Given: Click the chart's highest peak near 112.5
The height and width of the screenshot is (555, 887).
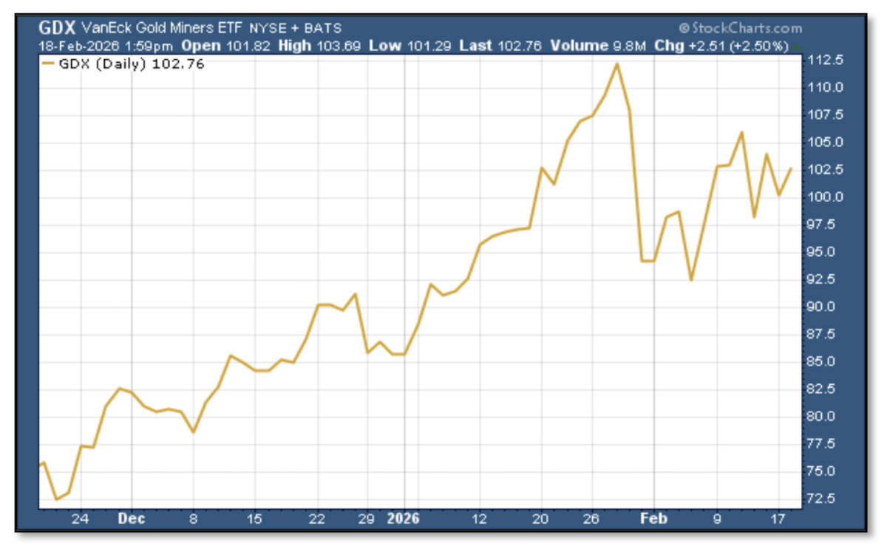Looking at the screenshot, I should pyautogui.click(x=616, y=64).
